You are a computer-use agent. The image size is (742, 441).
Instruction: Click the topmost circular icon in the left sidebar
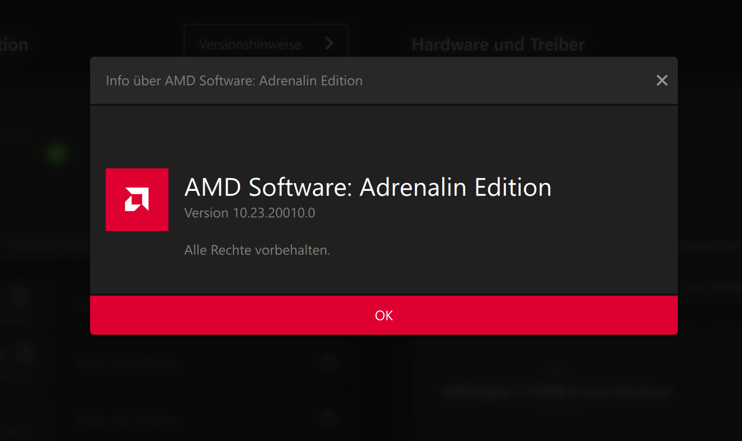[20, 296]
